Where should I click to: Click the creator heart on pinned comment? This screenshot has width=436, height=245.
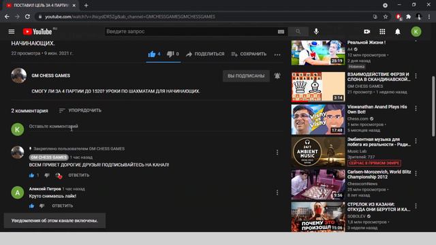59,176
